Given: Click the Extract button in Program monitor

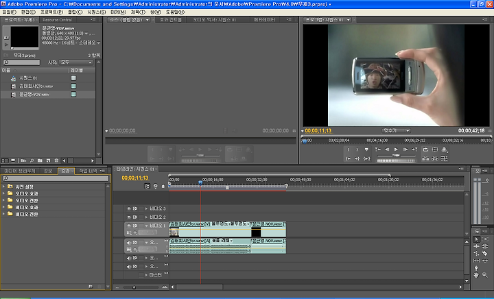Looking at the screenshot, I should coord(435,158).
